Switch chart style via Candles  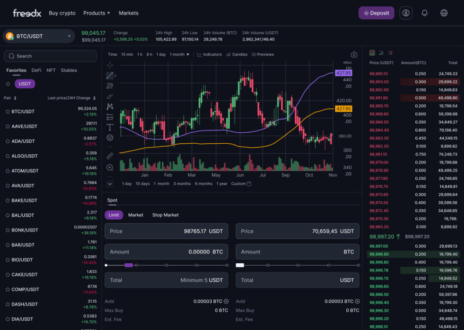pos(237,55)
